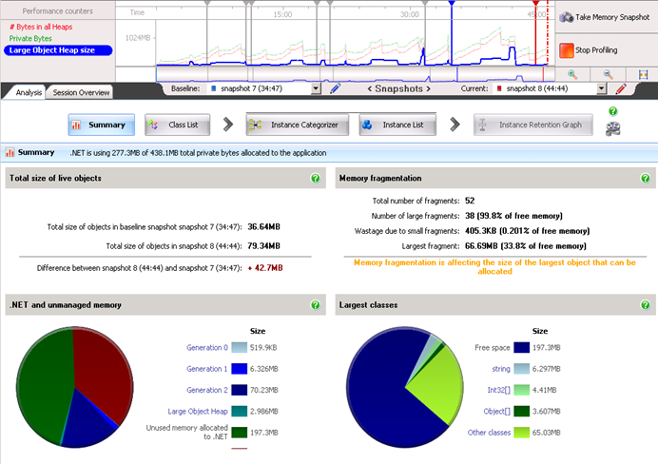Screen dimensions: 658x464
Task: Open help for Largest classes panel
Action: (x=645, y=305)
